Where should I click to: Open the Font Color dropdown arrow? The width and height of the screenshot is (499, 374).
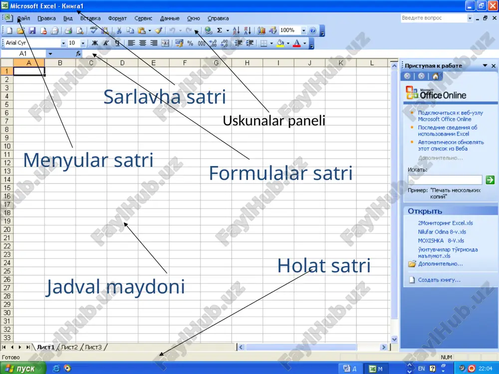(304, 43)
